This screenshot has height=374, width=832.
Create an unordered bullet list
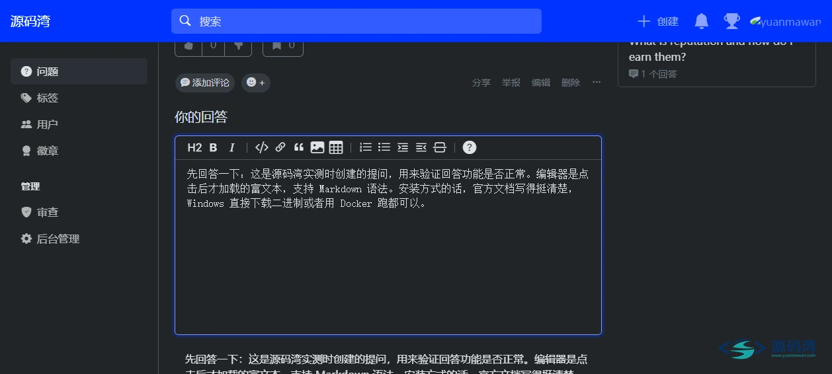coord(384,147)
